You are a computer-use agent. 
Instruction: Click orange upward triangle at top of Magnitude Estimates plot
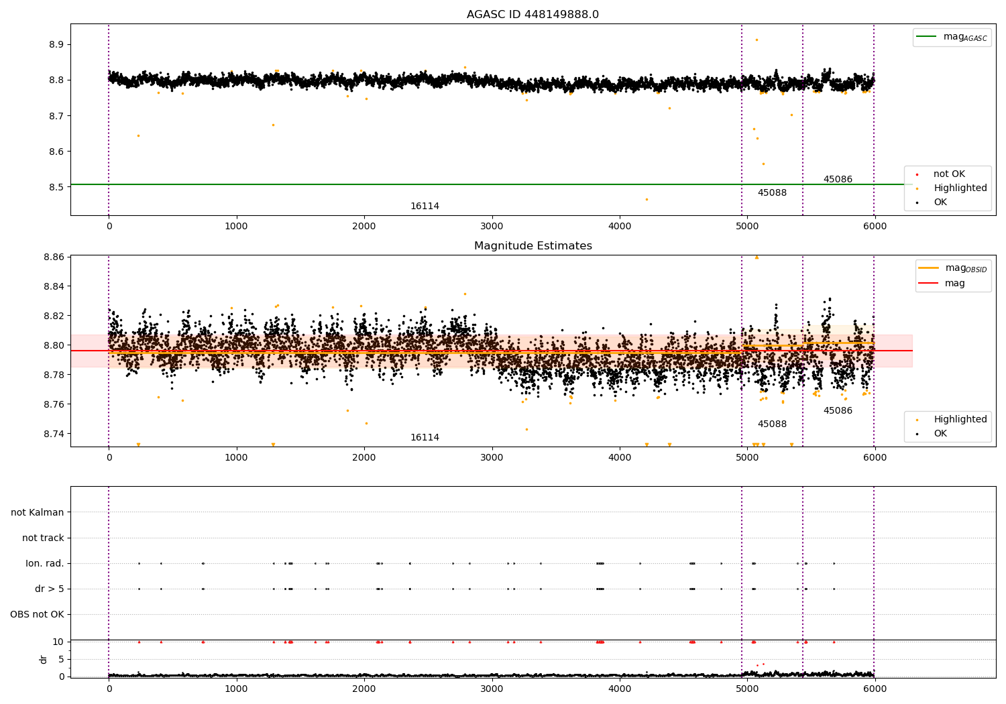coord(757,257)
